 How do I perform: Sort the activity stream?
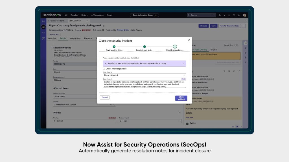point(234,71)
